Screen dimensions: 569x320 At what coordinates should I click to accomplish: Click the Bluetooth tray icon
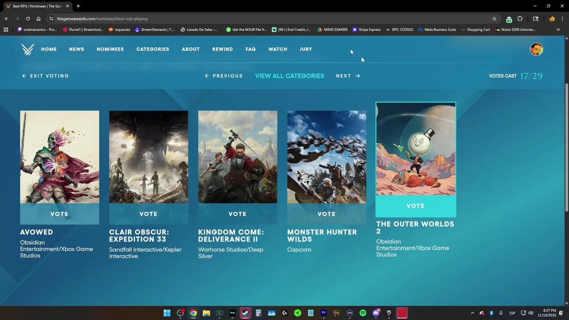tap(491, 313)
